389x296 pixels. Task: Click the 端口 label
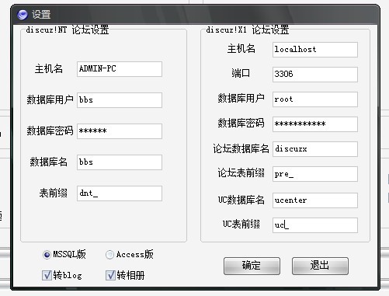click(241, 73)
